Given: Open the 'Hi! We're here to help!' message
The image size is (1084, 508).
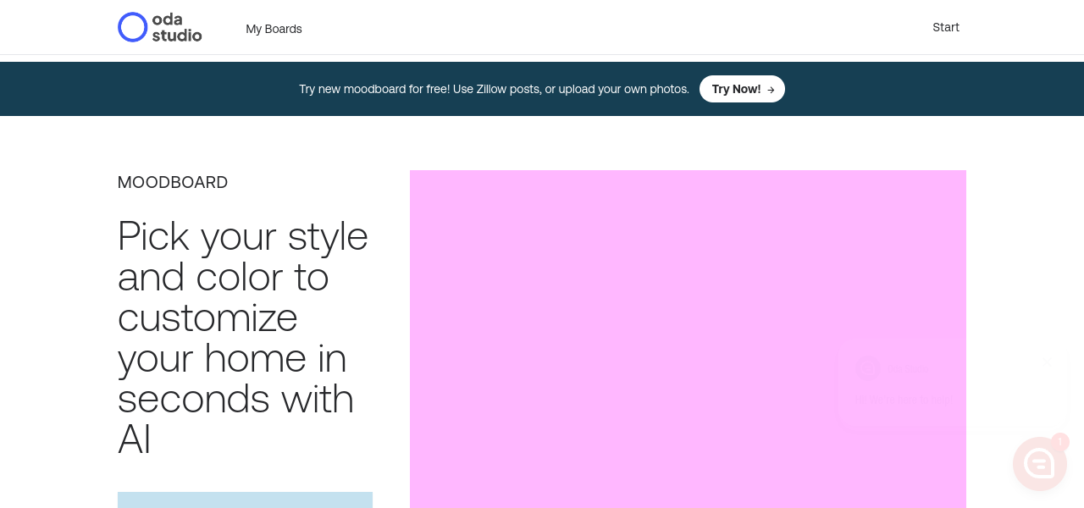Looking at the screenshot, I should tap(903, 400).
